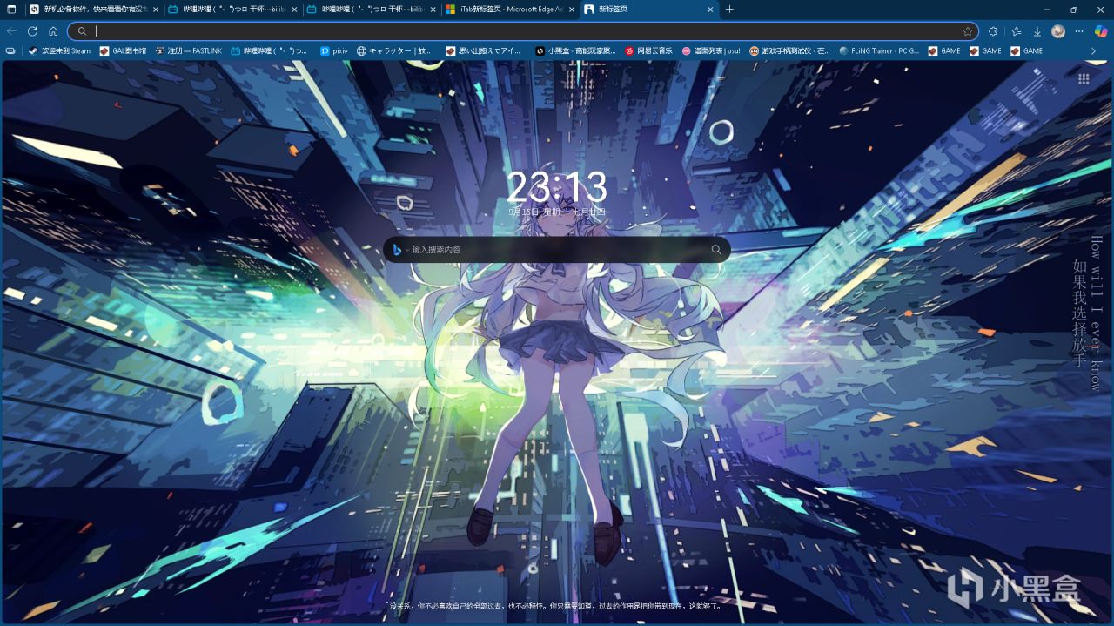Expand favorites bar overflow chevron
1114x626 pixels.
click(1094, 50)
